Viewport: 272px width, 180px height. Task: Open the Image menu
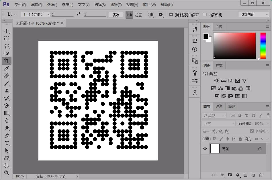point(52,5)
